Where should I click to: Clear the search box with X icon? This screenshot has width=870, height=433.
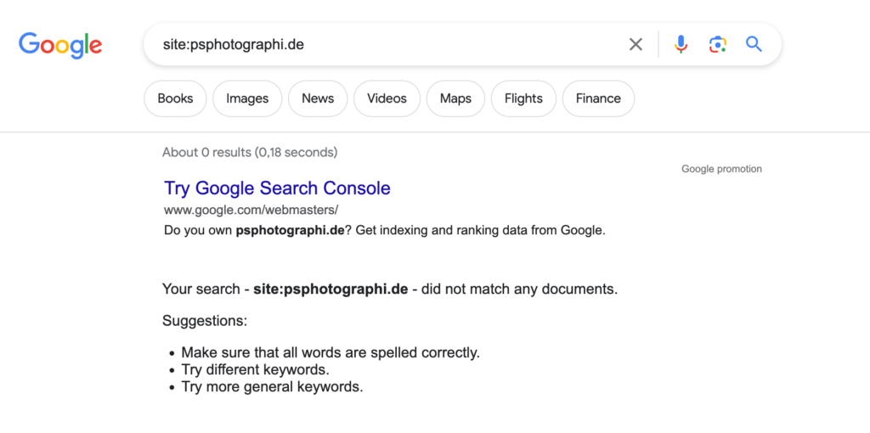(x=636, y=44)
